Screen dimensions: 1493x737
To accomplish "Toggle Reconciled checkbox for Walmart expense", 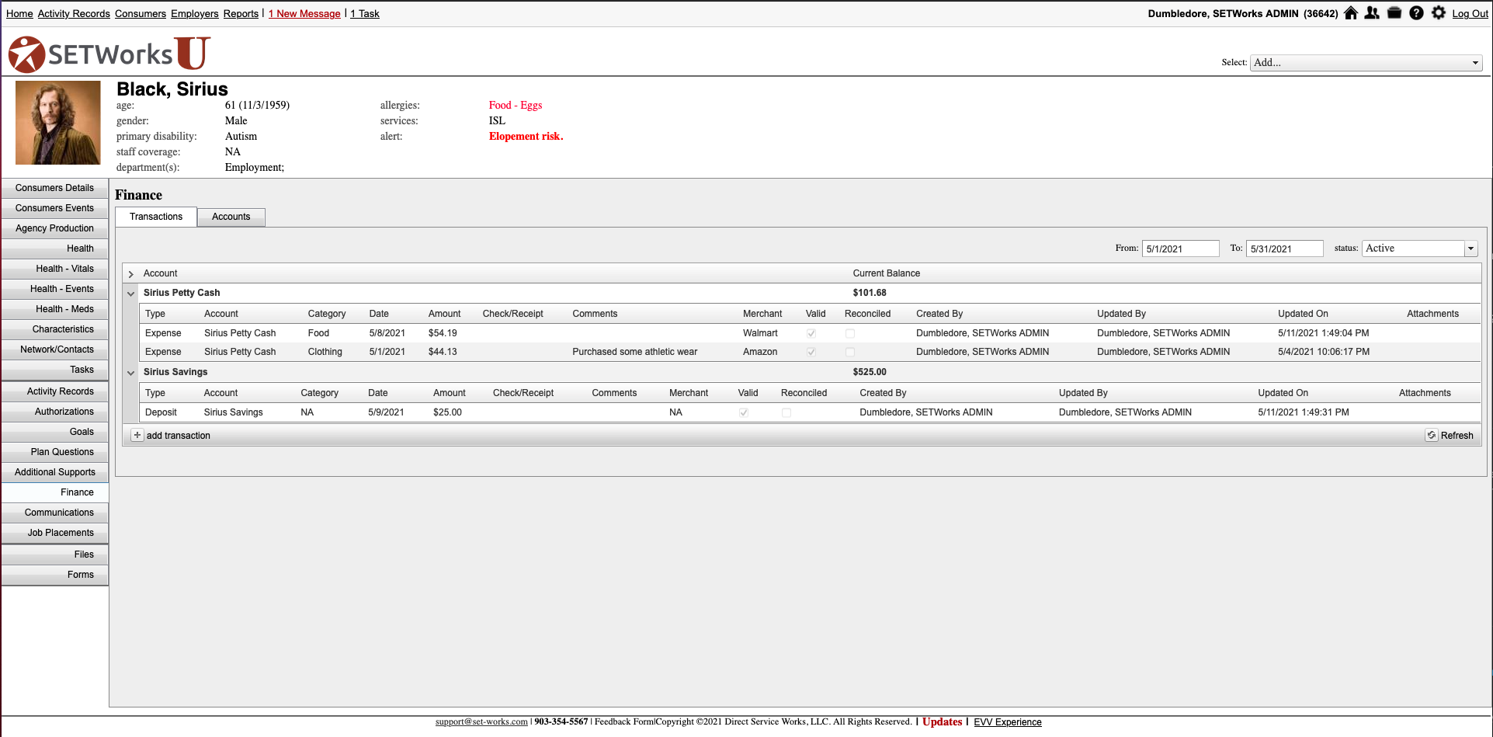I will [x=850, y=333].
